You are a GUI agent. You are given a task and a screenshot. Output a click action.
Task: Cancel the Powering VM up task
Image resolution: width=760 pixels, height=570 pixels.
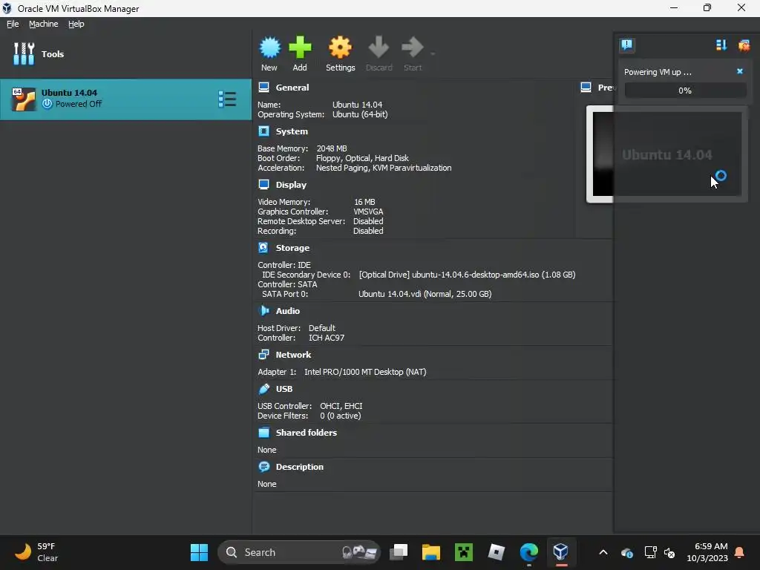click(x=740, y=71)
